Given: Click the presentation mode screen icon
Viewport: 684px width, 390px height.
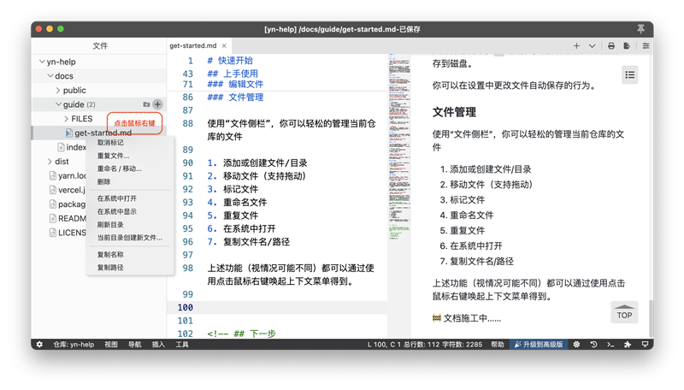Looking at the screenshot, I should click(x=645, y=344).
